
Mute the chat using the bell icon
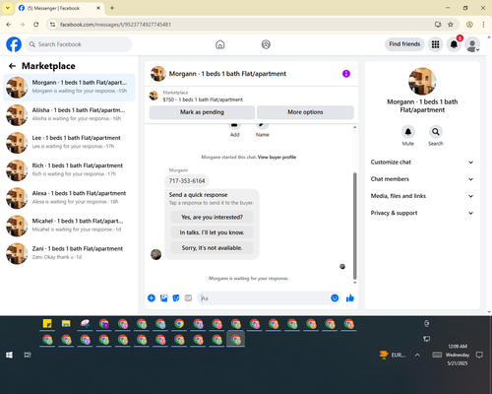point(407,132)
